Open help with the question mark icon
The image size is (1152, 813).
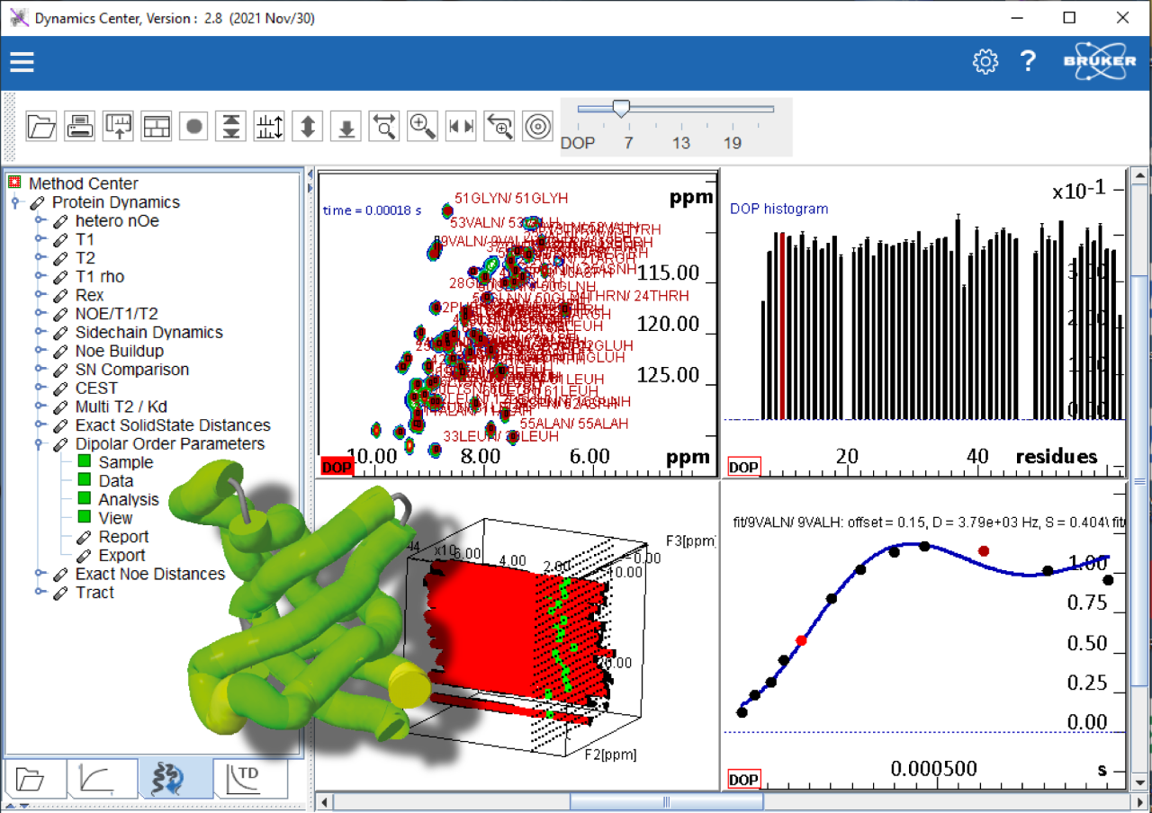1029,61
